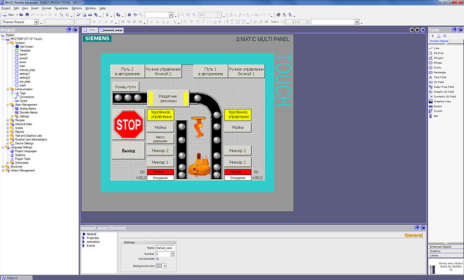Open the Project menu
The width and height of the screenshot is (464, 280).
click(6, 8)
